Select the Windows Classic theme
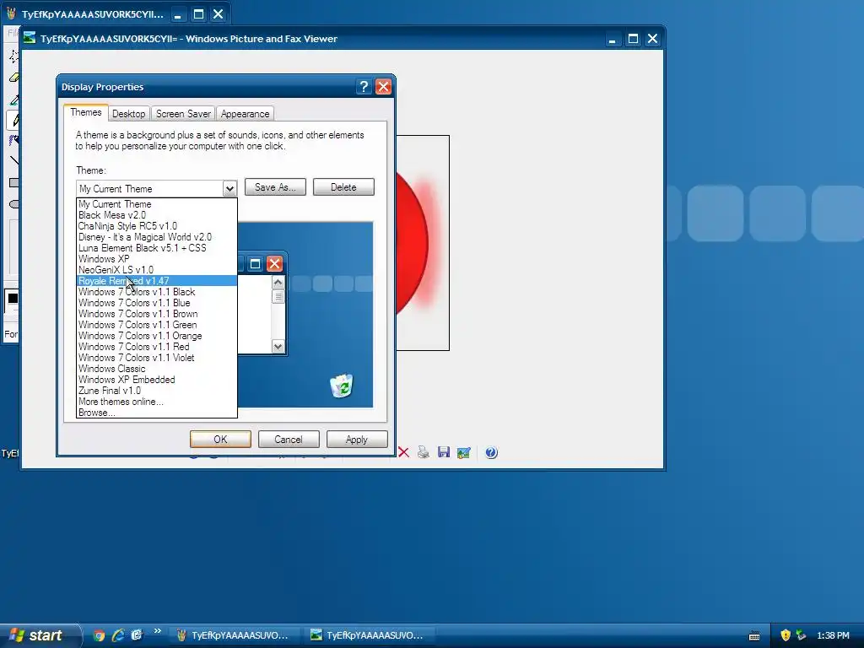The image size is (864, 648). tap(157, 369)
